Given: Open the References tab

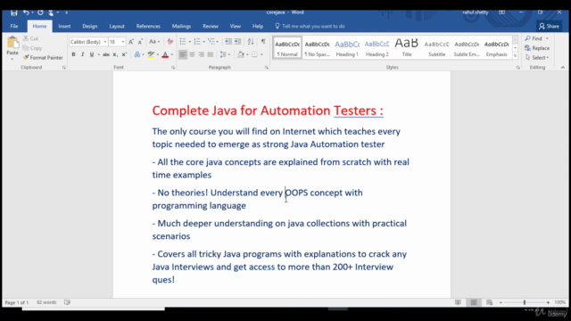Looking at the screenshot, I should [x=148, y=26].
